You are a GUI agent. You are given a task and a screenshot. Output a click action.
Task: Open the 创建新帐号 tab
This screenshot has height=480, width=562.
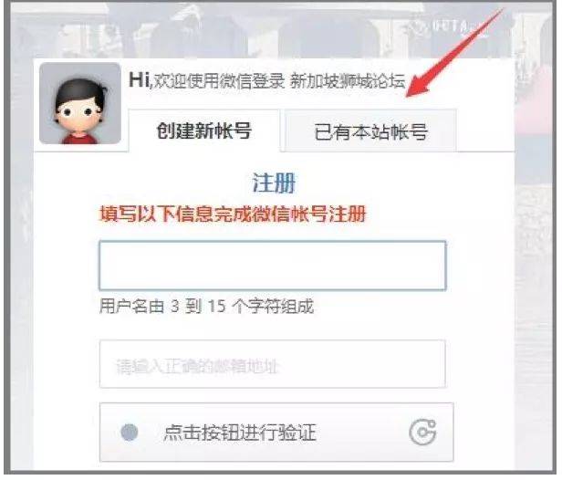(x=204, y=130)
